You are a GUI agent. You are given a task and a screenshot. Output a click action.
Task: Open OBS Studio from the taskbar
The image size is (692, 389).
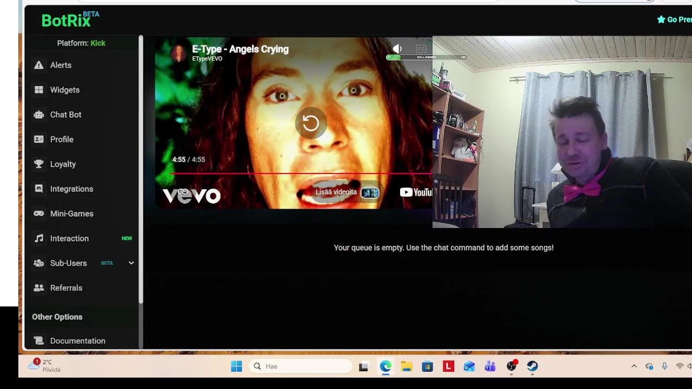pyautogui.click(x=511, y=366)
